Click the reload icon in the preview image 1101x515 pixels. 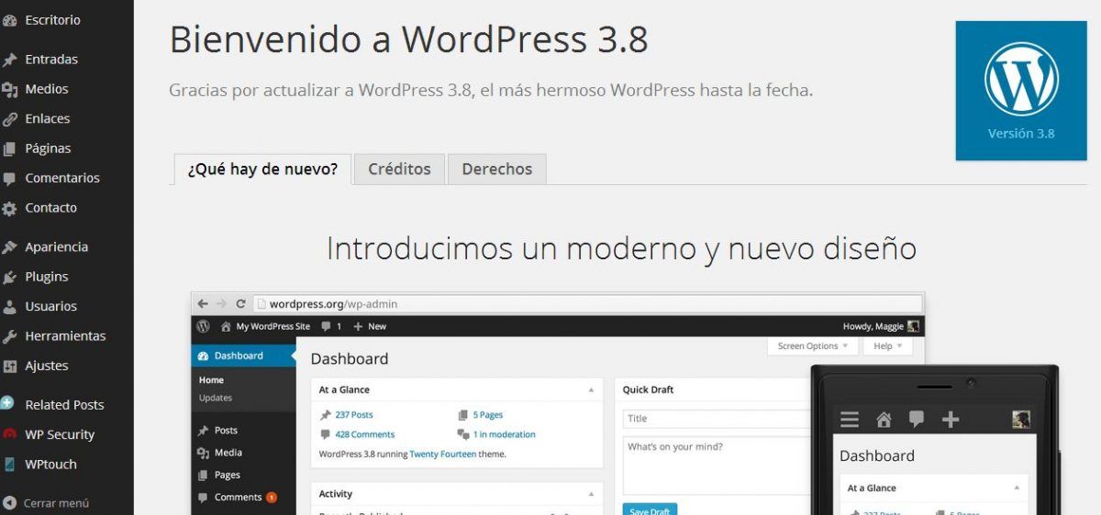tap(240, 303)
